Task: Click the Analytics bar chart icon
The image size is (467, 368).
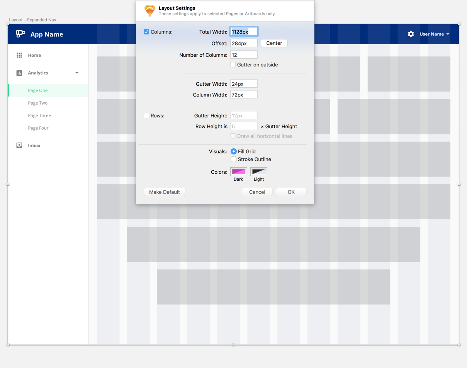Action: 19,73
